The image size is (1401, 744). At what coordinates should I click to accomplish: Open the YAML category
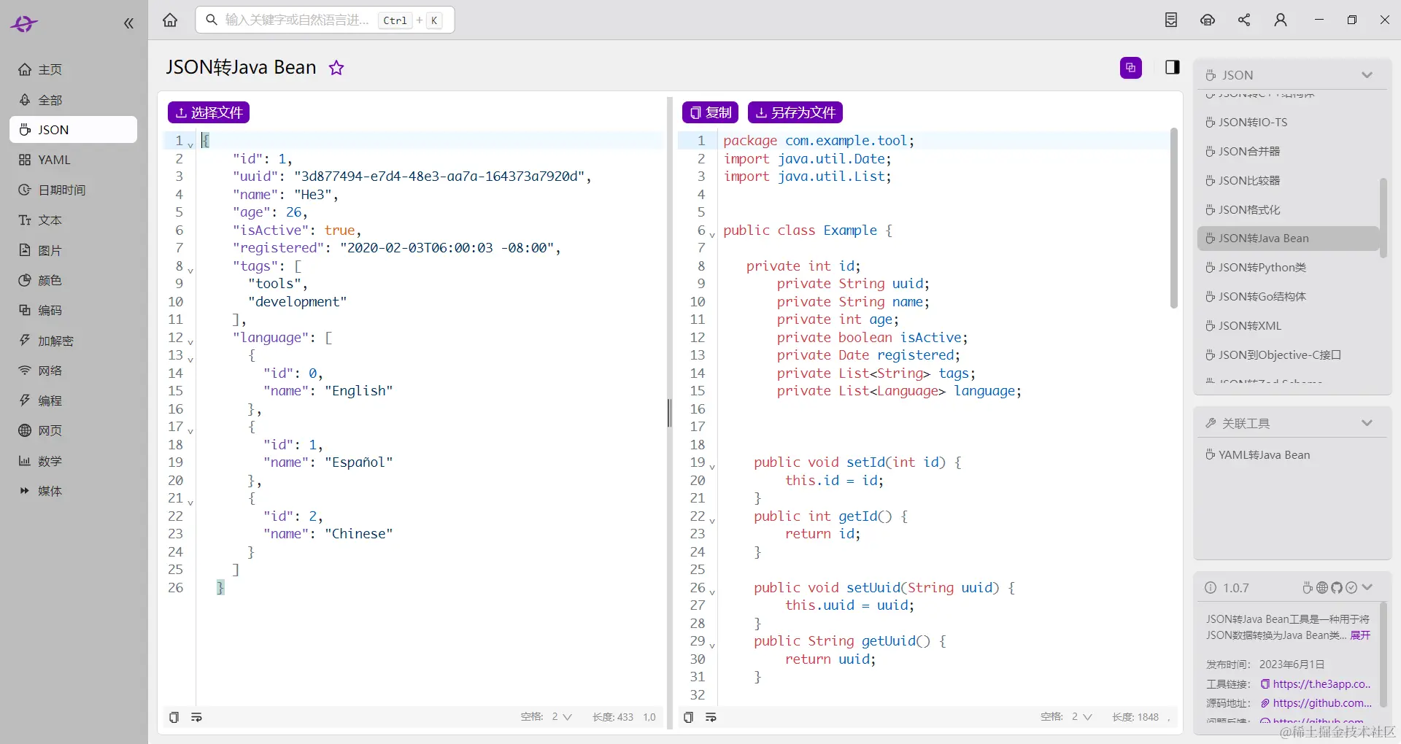coord(73,160)
